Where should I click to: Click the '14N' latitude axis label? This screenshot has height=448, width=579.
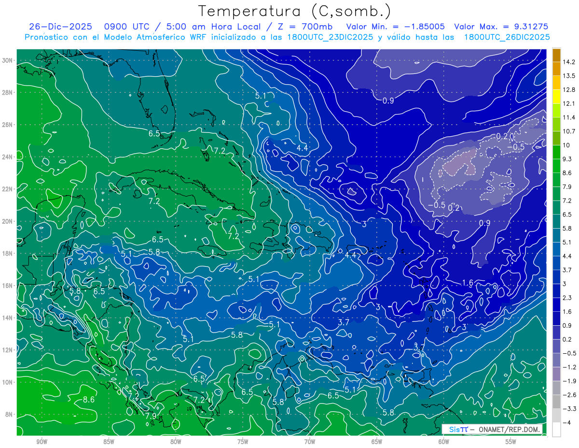pos(8,318)
